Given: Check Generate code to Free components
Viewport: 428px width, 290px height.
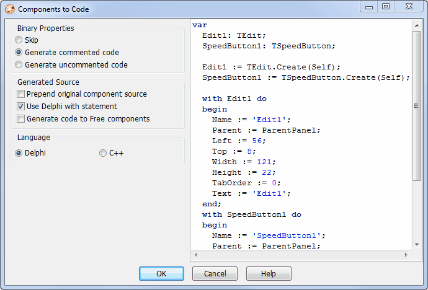Looking at the screenshot, I should (x=20, y=118).
